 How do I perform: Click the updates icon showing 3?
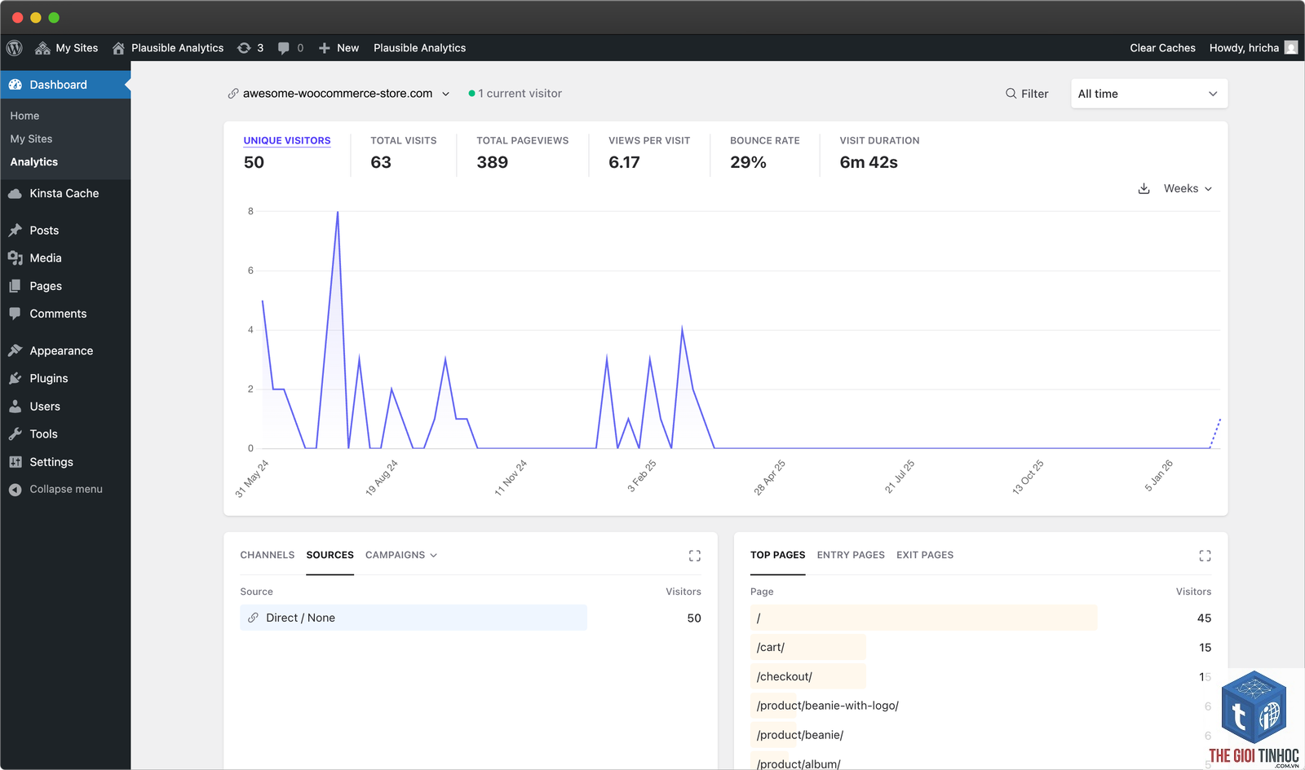click(250, 48)
